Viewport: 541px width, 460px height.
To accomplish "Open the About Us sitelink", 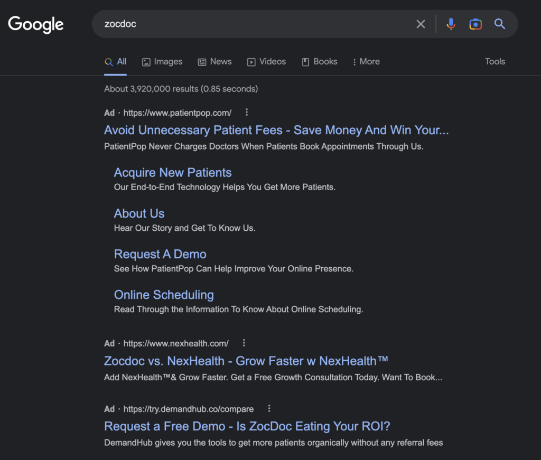I will pyautogui.click(x=139, y=213).
